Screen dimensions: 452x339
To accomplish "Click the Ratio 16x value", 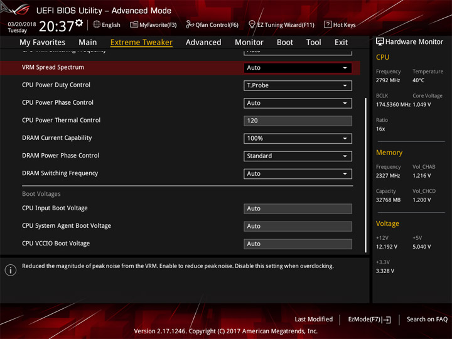I will click(x=380, y=129).
